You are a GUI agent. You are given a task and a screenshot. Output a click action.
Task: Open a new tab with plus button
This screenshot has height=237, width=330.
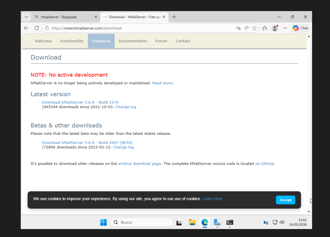(x=174, y=17)
